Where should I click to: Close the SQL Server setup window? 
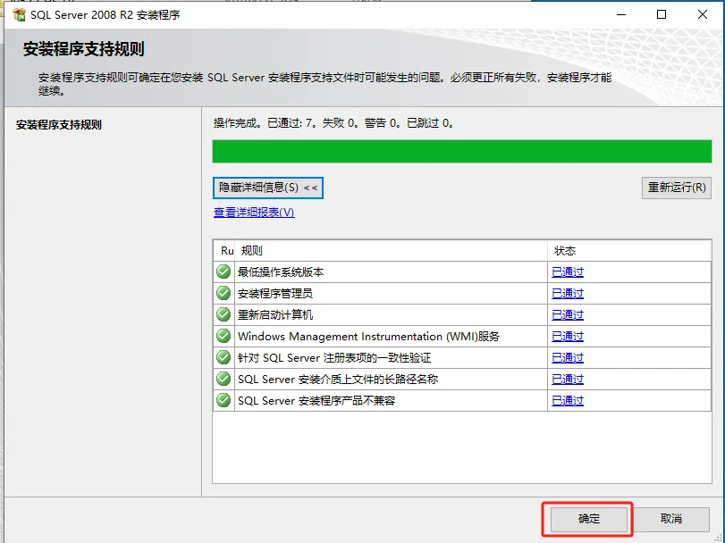[x=703, y=14]
